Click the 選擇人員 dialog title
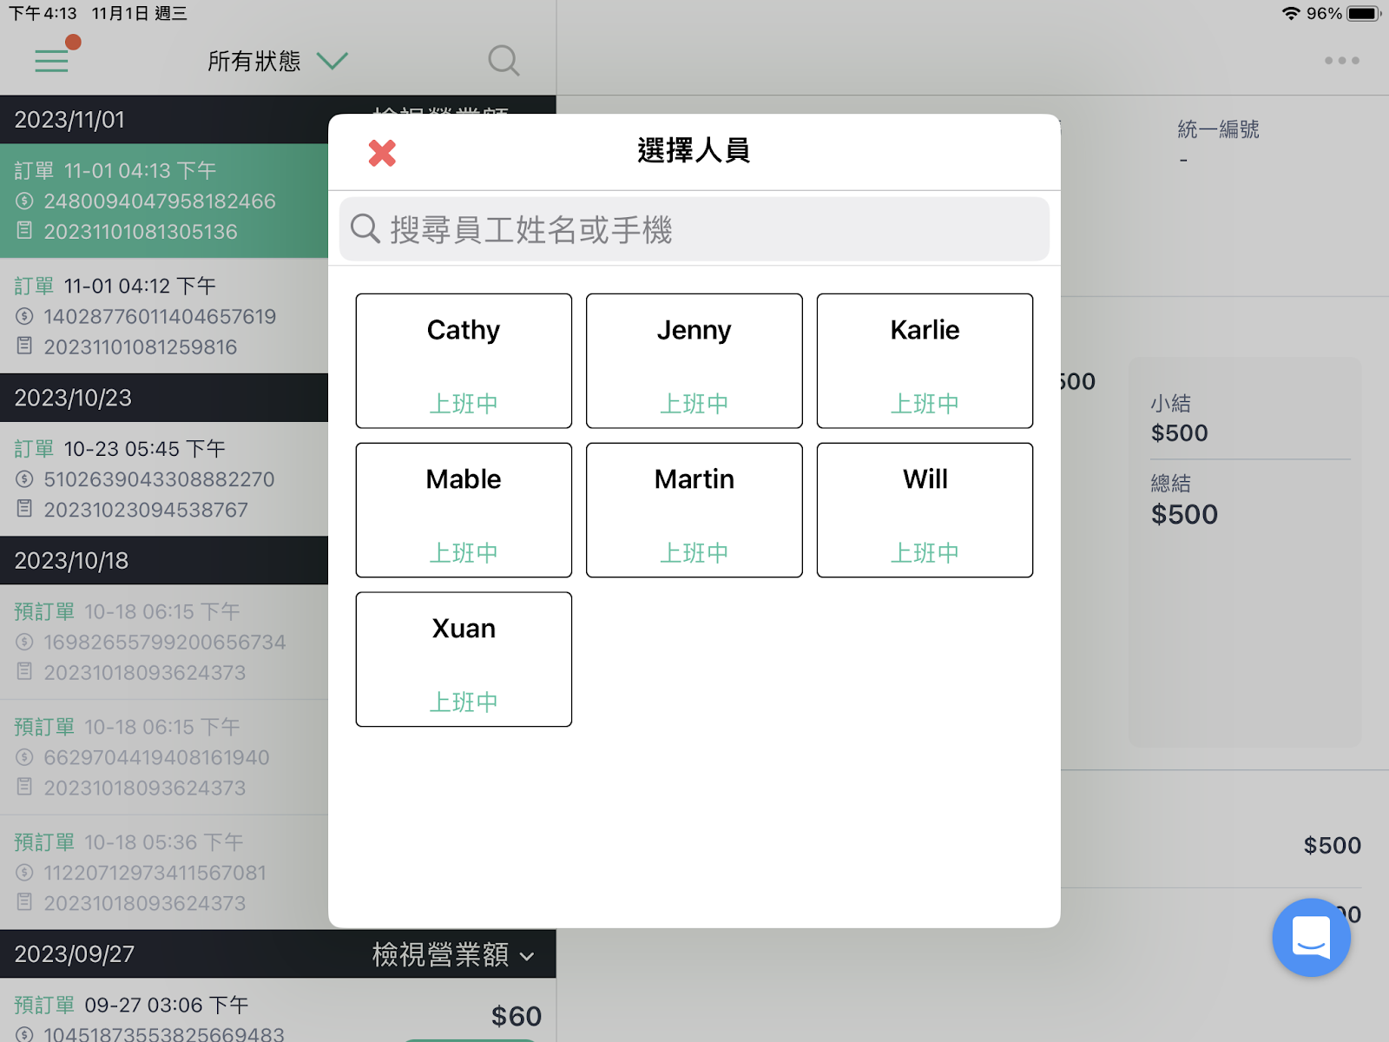 click(x=694, y=151)
